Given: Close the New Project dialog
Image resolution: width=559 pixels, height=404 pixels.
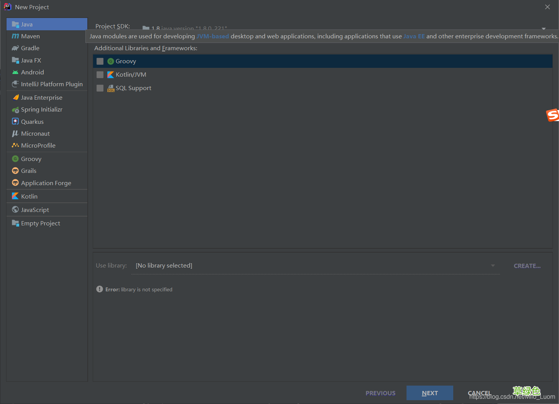Looking at the screenshot, I should coord(547,7).
